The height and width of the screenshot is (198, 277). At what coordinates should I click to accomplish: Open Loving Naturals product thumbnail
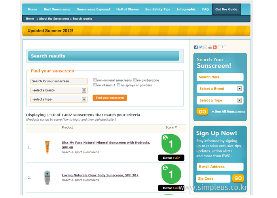click(47, 177)
